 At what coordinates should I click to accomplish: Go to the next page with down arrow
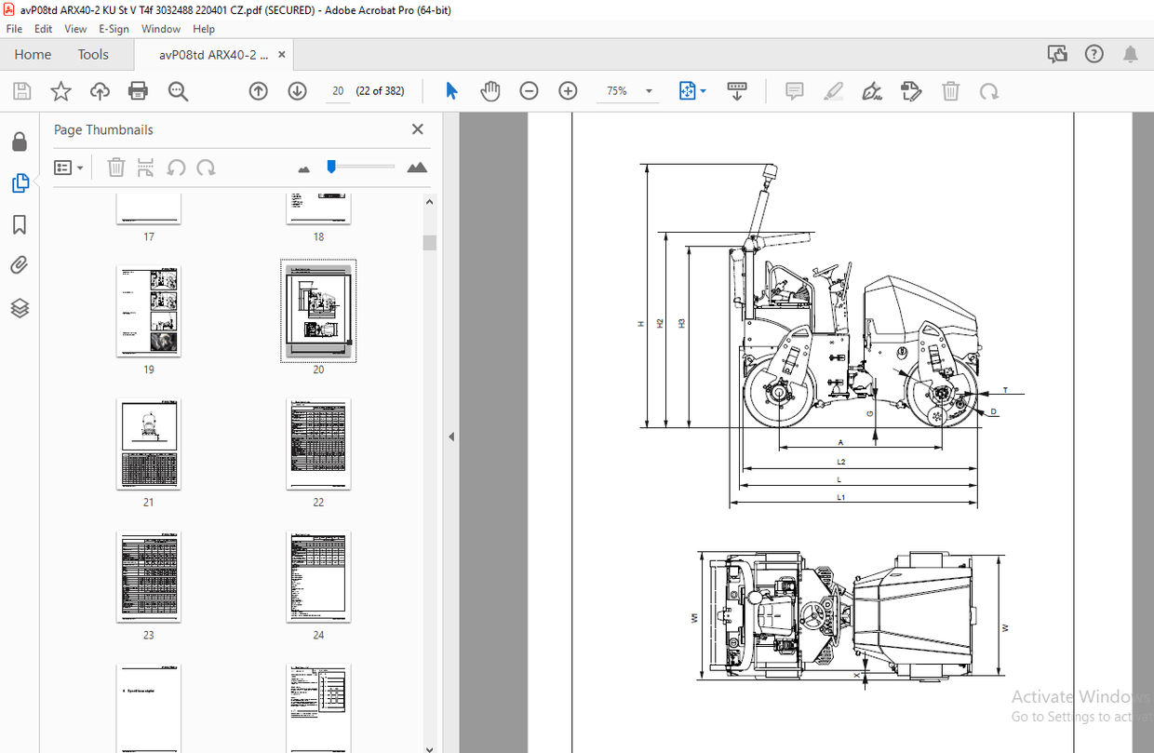pyautogui.click(x=296, y=90)
